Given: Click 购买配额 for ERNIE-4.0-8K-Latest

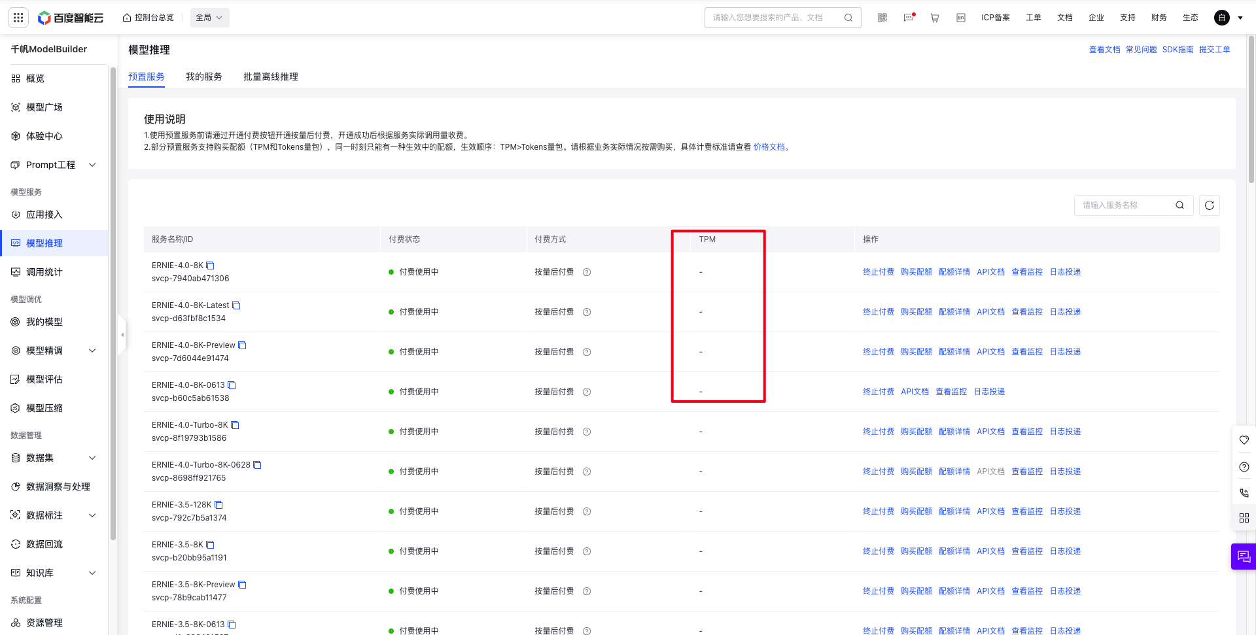Looking at the screenshot, I should pos(916,312).
